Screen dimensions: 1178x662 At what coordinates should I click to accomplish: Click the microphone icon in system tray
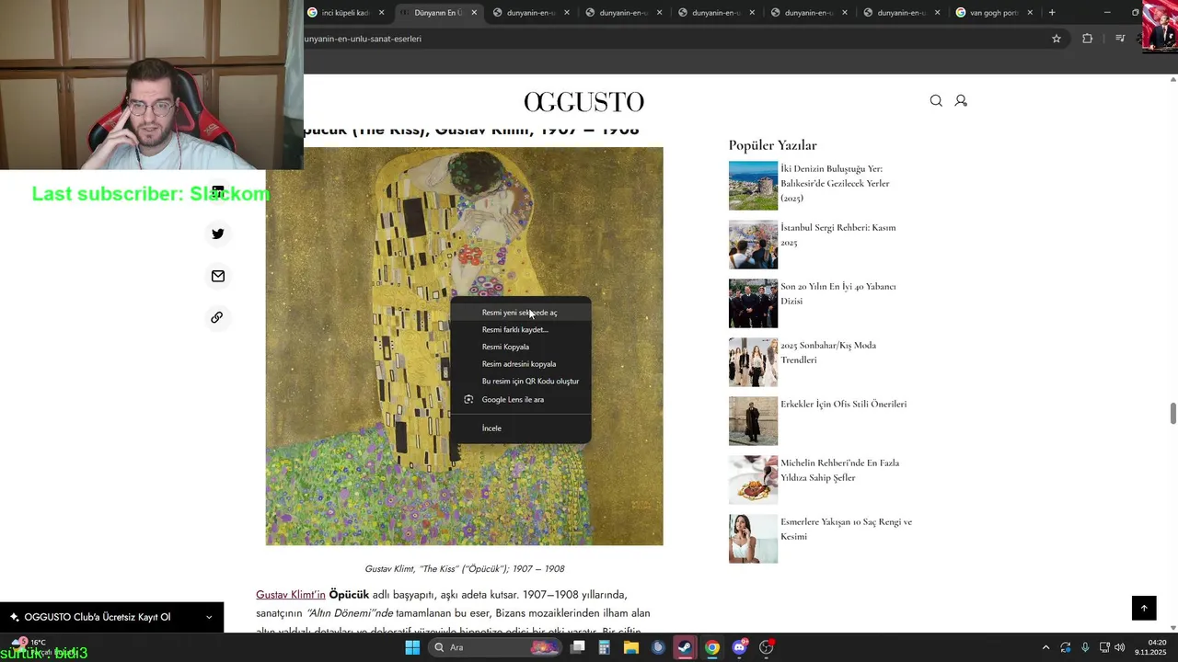1085,647
